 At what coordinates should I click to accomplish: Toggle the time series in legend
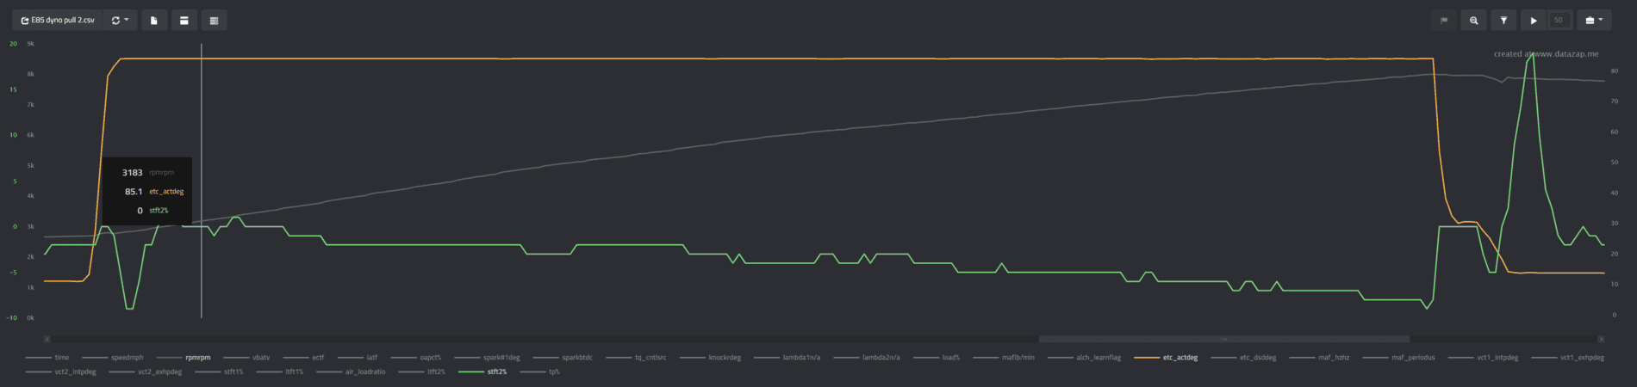(47, 357)
